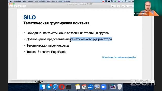Screen dimensions: 162x91
Task: Click the '</div>' text in the background window
Action: [39, 82]
